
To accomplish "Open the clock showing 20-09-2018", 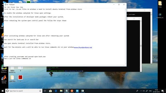I will click(156, 91).
